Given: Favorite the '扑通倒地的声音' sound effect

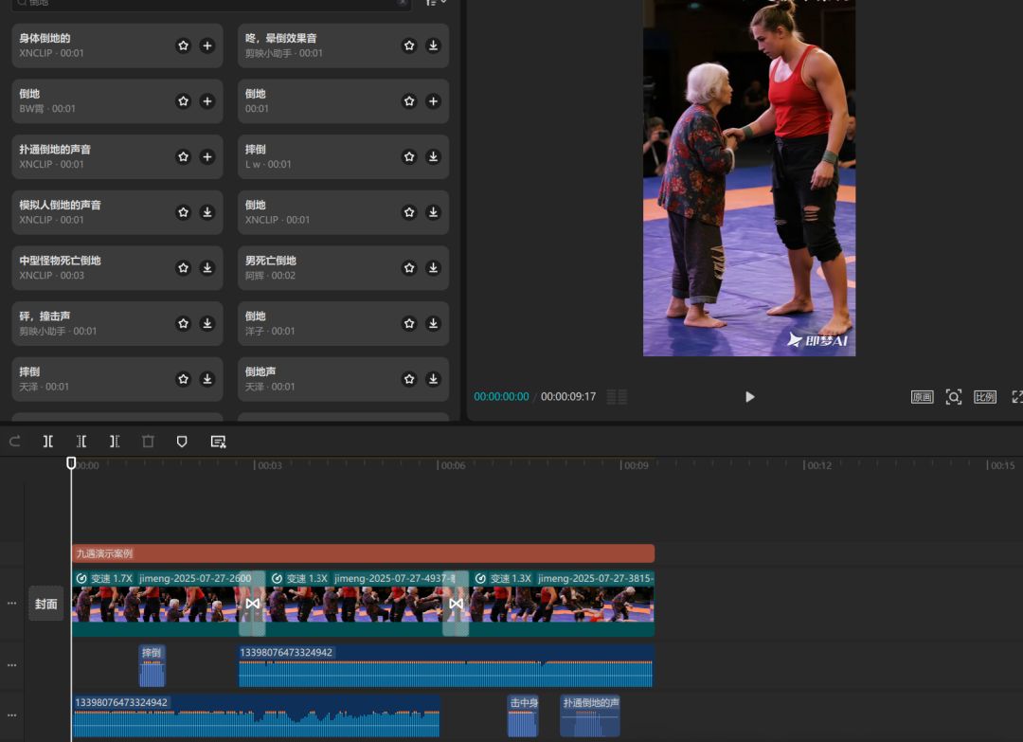Looking at the screenshot, I should tap(183, 156).
